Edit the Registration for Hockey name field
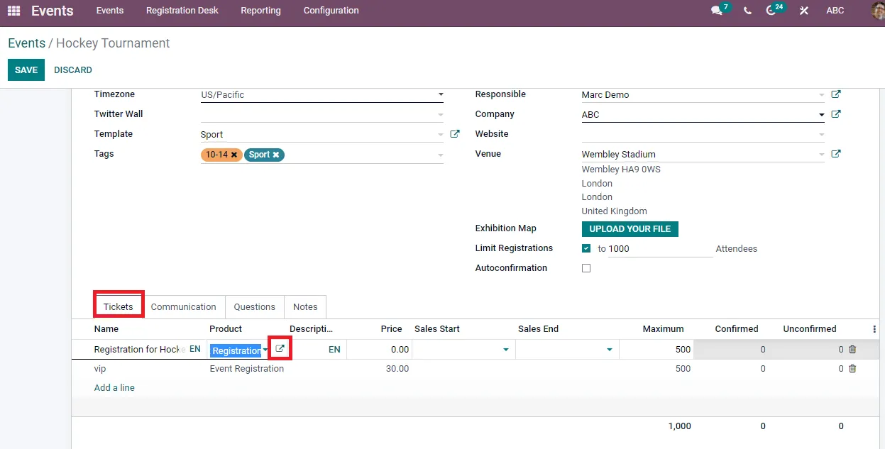 140,350
